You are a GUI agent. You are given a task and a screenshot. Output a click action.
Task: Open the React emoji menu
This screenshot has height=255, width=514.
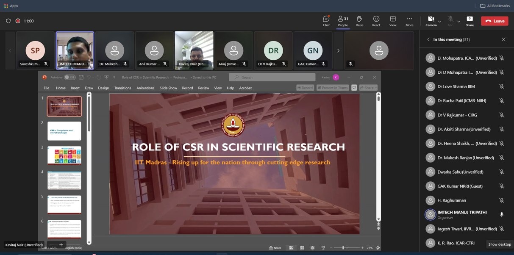pos(376,21)
